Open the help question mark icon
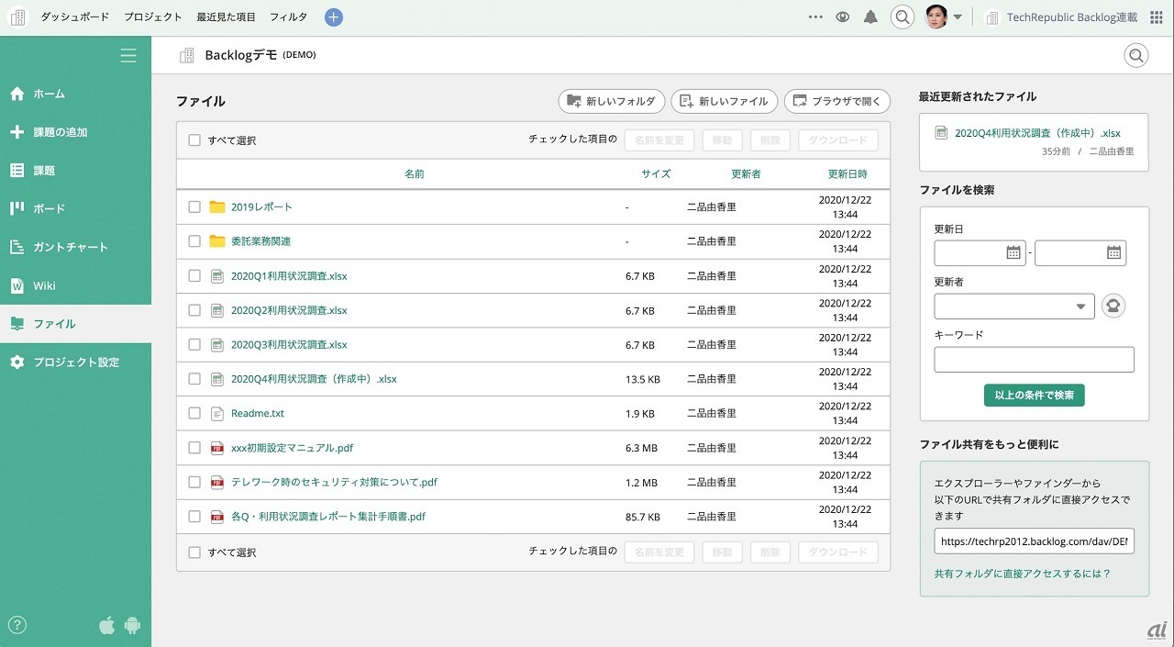This screenshot has height=647, width=1174. (17, 625)
